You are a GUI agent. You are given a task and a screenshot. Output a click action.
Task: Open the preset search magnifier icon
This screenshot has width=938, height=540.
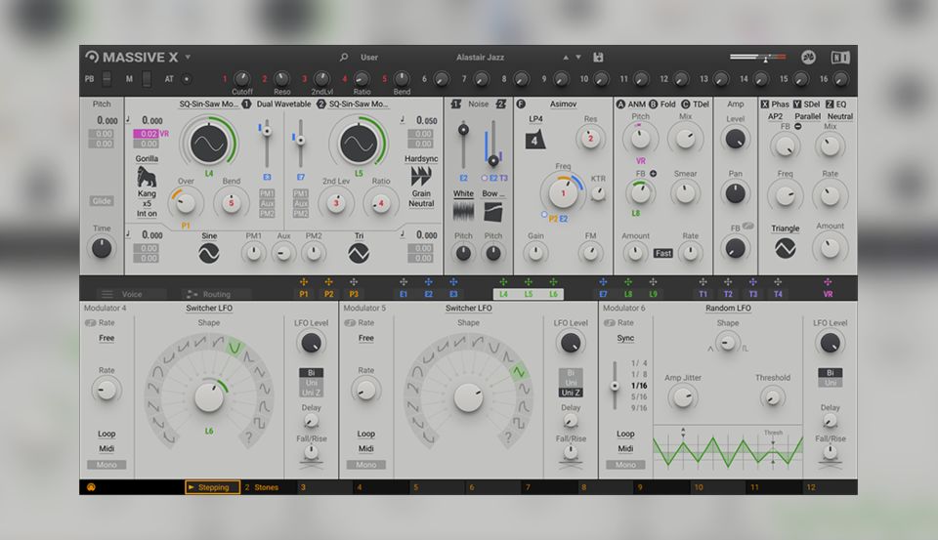click(344, 58)
